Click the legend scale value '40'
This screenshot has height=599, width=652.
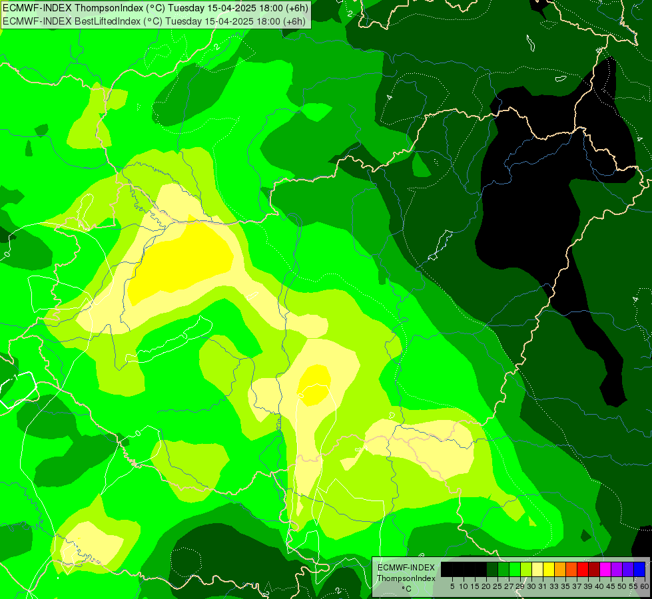click(599, 586)
